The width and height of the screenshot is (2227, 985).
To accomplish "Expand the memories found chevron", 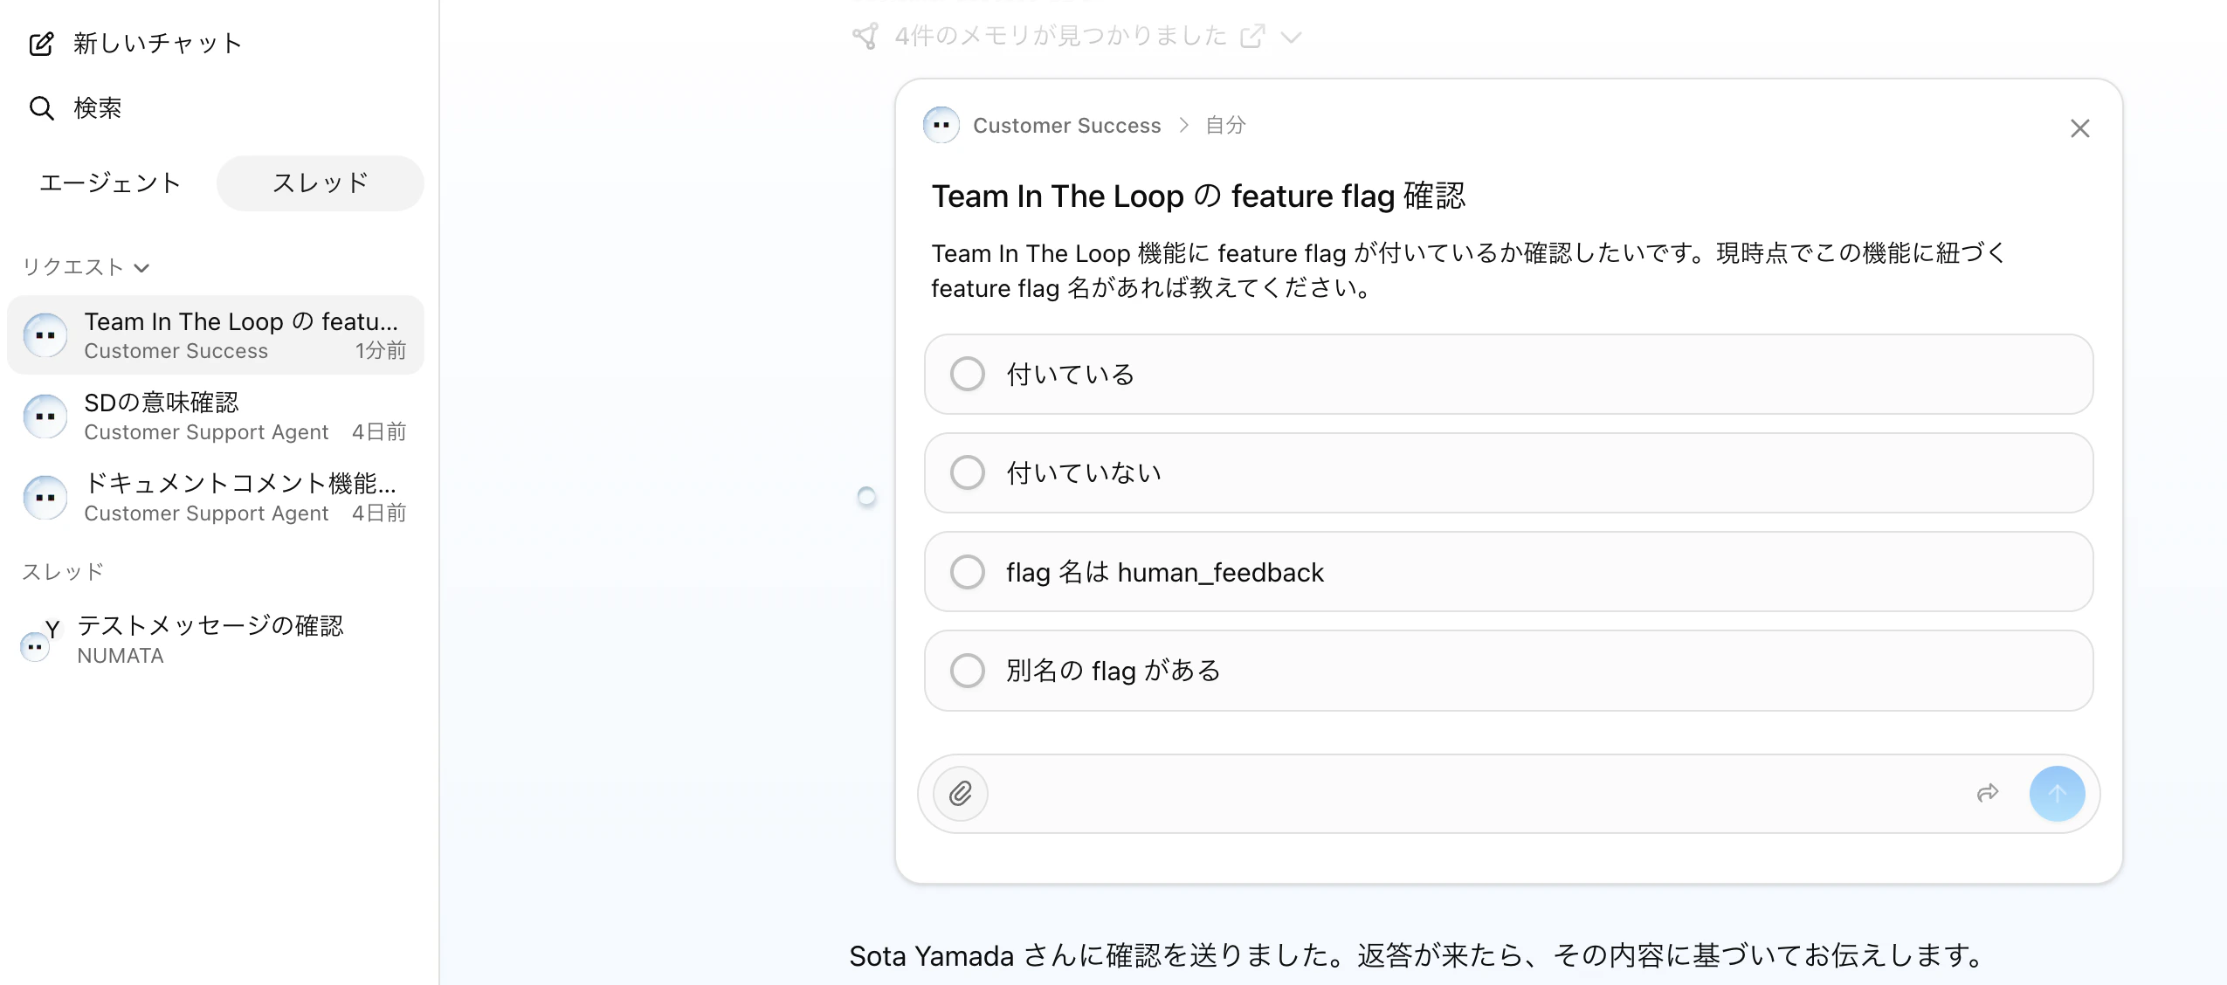I will point(1291,37).
